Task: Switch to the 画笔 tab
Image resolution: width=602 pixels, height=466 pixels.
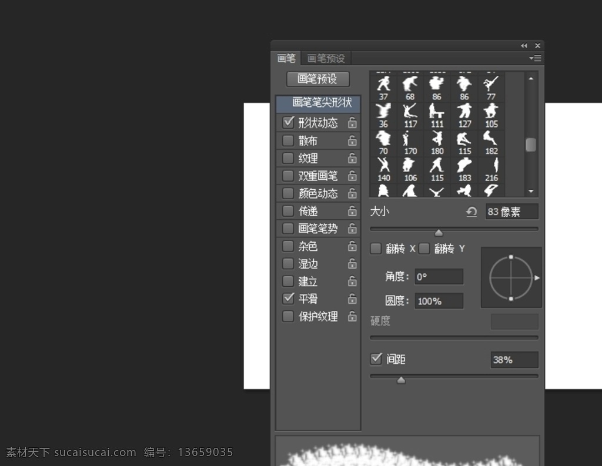Action: 286,58
